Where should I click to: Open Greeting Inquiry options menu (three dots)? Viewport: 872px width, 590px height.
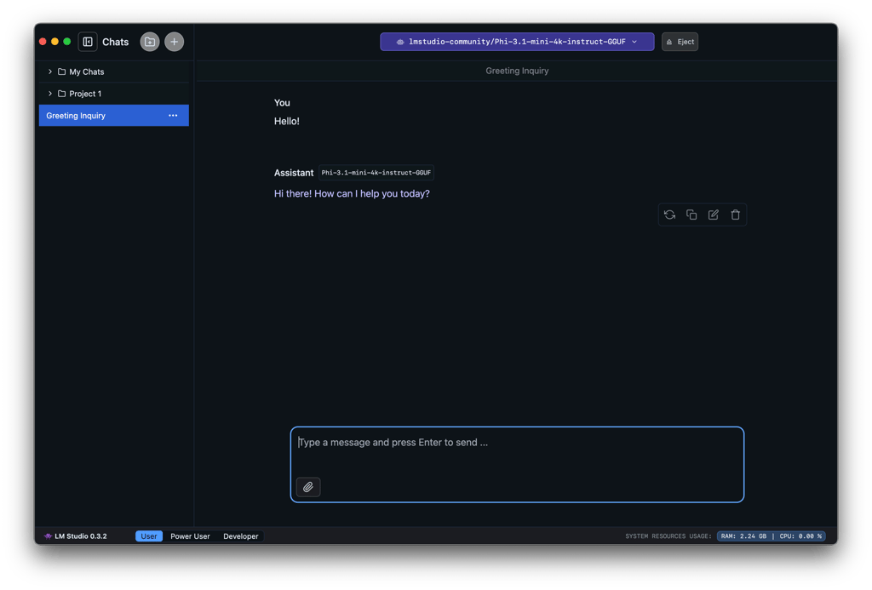click(x=173, y=116)
